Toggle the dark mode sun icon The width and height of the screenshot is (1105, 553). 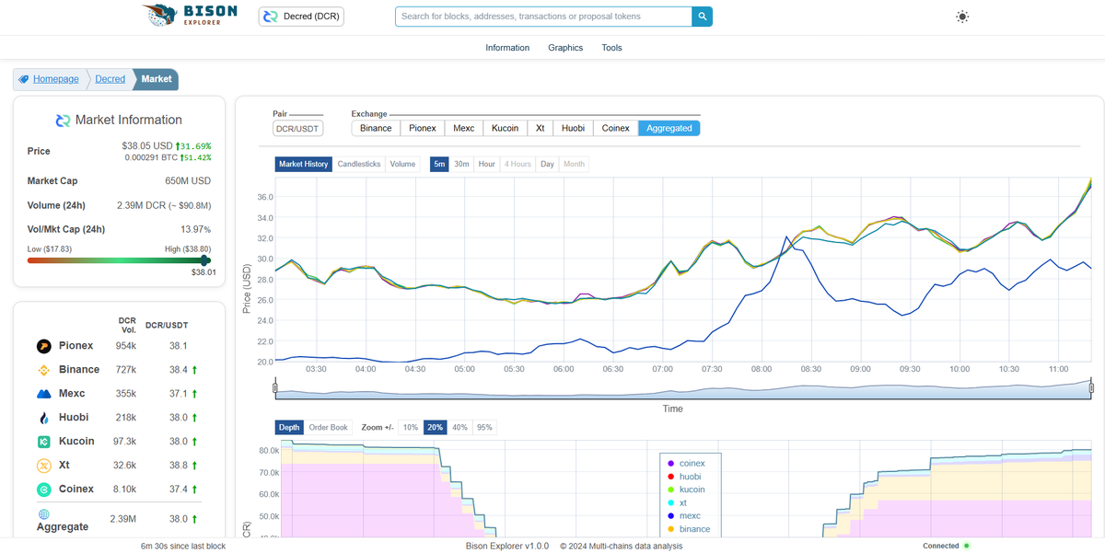coord(962,17)
